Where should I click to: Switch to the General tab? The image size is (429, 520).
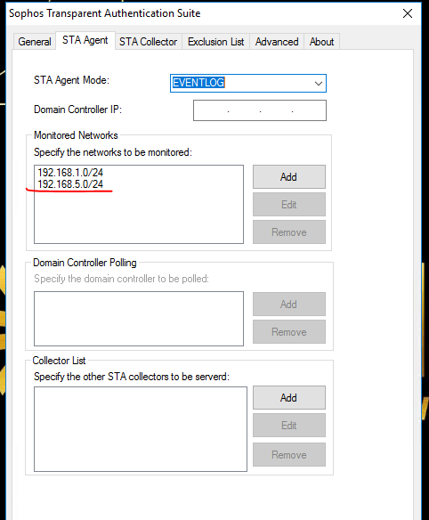[35, 42]
